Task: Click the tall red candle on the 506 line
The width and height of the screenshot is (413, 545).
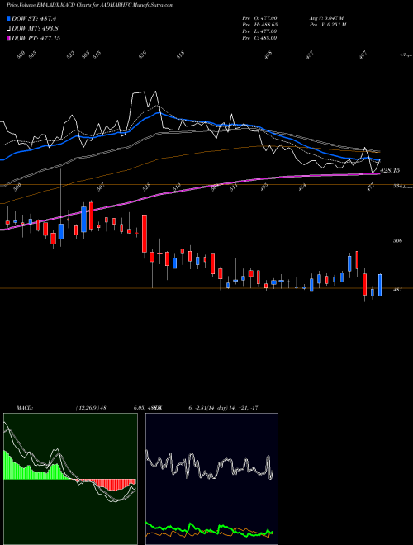Action: pos(145,234)
